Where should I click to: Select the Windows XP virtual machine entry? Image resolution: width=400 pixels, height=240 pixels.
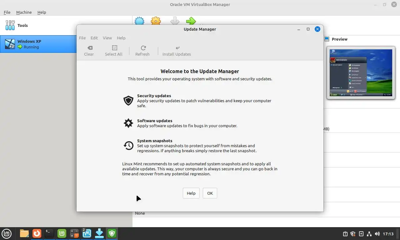[x=38, y=44]
